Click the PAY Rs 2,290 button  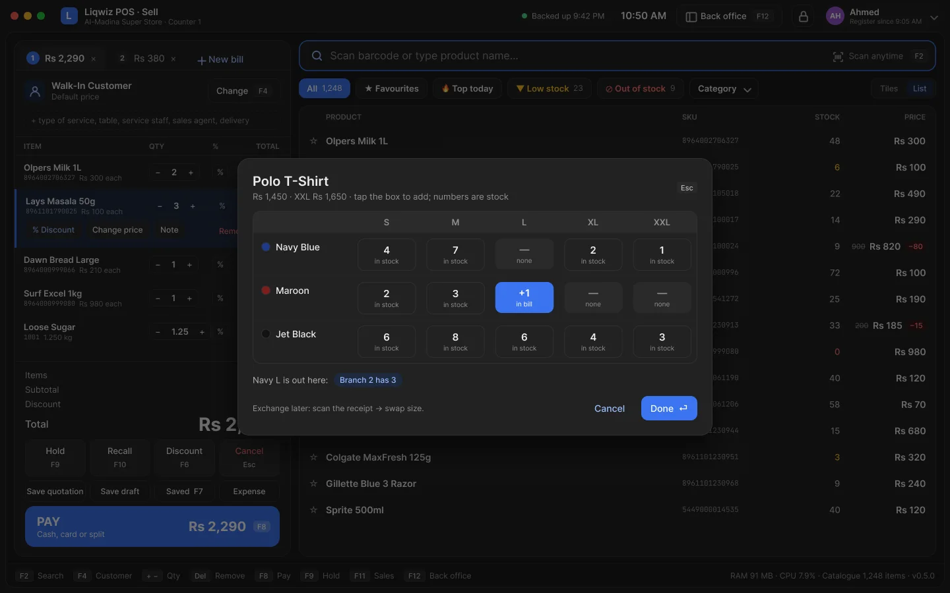[152, 526]
